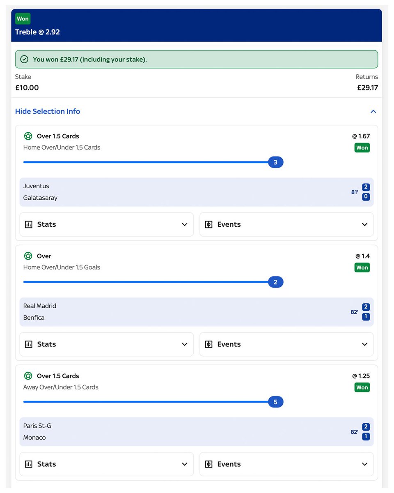Click the Home Over/Under 1.5 Goals label

coord(62,267)
